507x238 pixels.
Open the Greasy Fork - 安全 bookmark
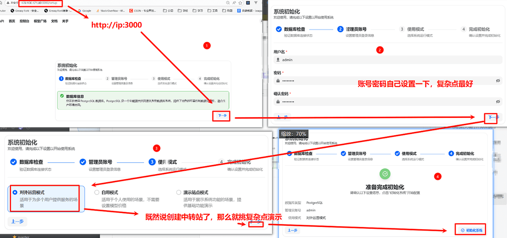click(x=25, y=10)
